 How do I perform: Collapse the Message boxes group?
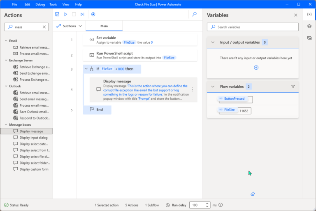coord(6,124)
